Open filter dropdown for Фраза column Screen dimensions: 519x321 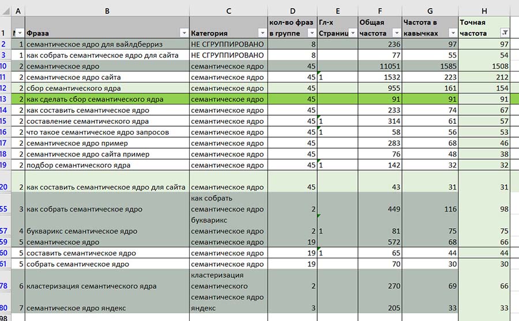184,33
